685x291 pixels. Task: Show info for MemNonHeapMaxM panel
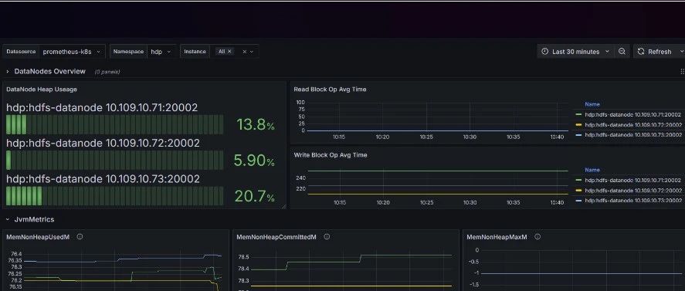tap(537, 237)
